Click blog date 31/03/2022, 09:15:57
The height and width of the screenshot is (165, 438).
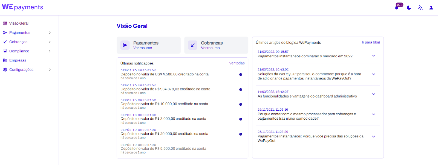click(x=273, y=52)
